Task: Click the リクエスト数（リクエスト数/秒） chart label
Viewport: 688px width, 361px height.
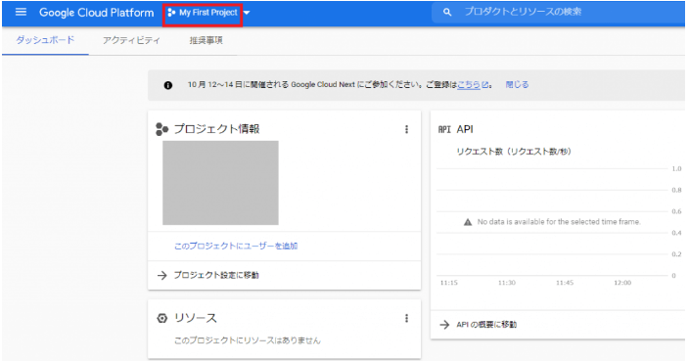Action: point(514,152)
